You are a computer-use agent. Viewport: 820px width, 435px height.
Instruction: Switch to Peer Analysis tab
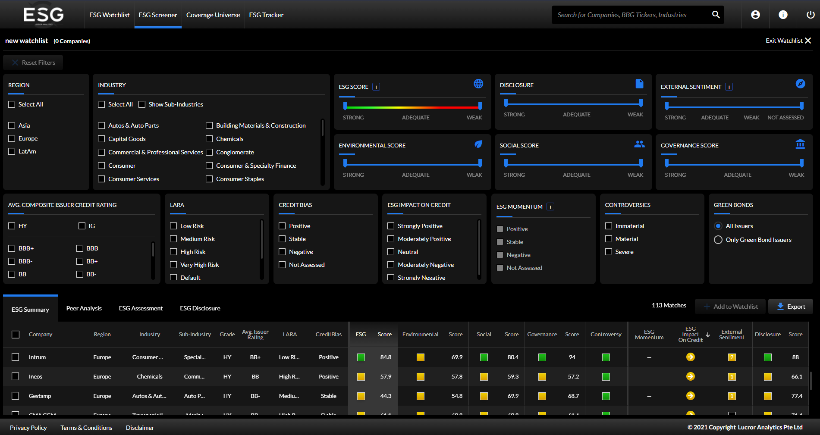click(84, 308)
